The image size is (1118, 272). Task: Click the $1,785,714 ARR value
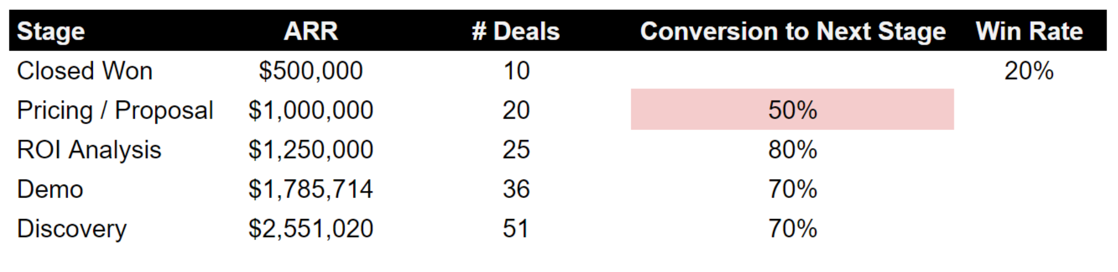310,189
